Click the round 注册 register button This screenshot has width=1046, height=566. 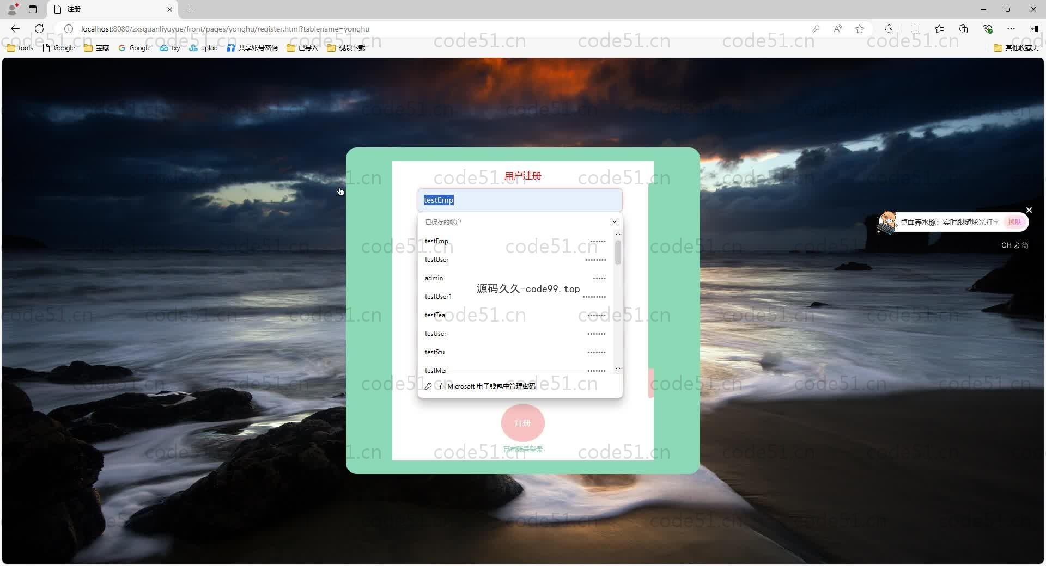tap(522, 423)
